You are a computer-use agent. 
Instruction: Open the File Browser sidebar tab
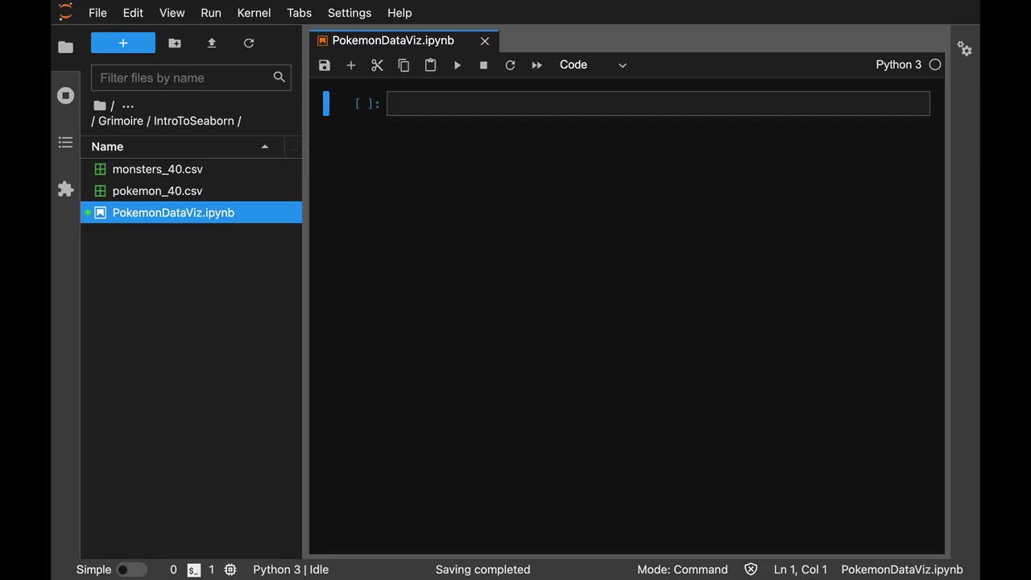point(66,48)
